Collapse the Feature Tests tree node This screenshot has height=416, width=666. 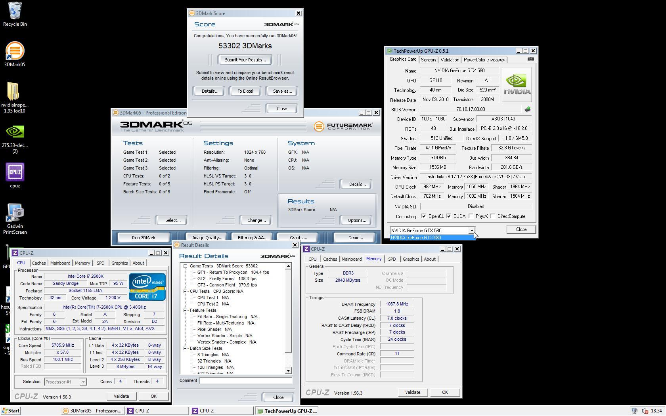[185, 311]
